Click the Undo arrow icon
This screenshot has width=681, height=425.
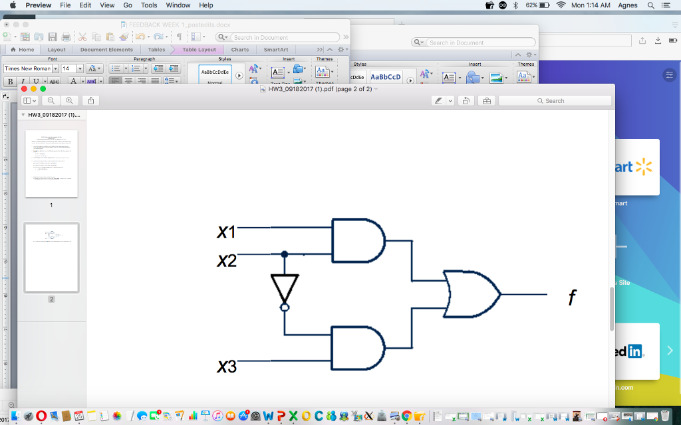140,37
